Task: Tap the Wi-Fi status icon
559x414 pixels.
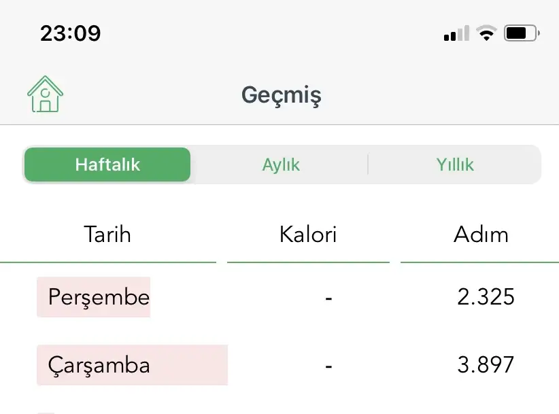Action: pos(486,33)
